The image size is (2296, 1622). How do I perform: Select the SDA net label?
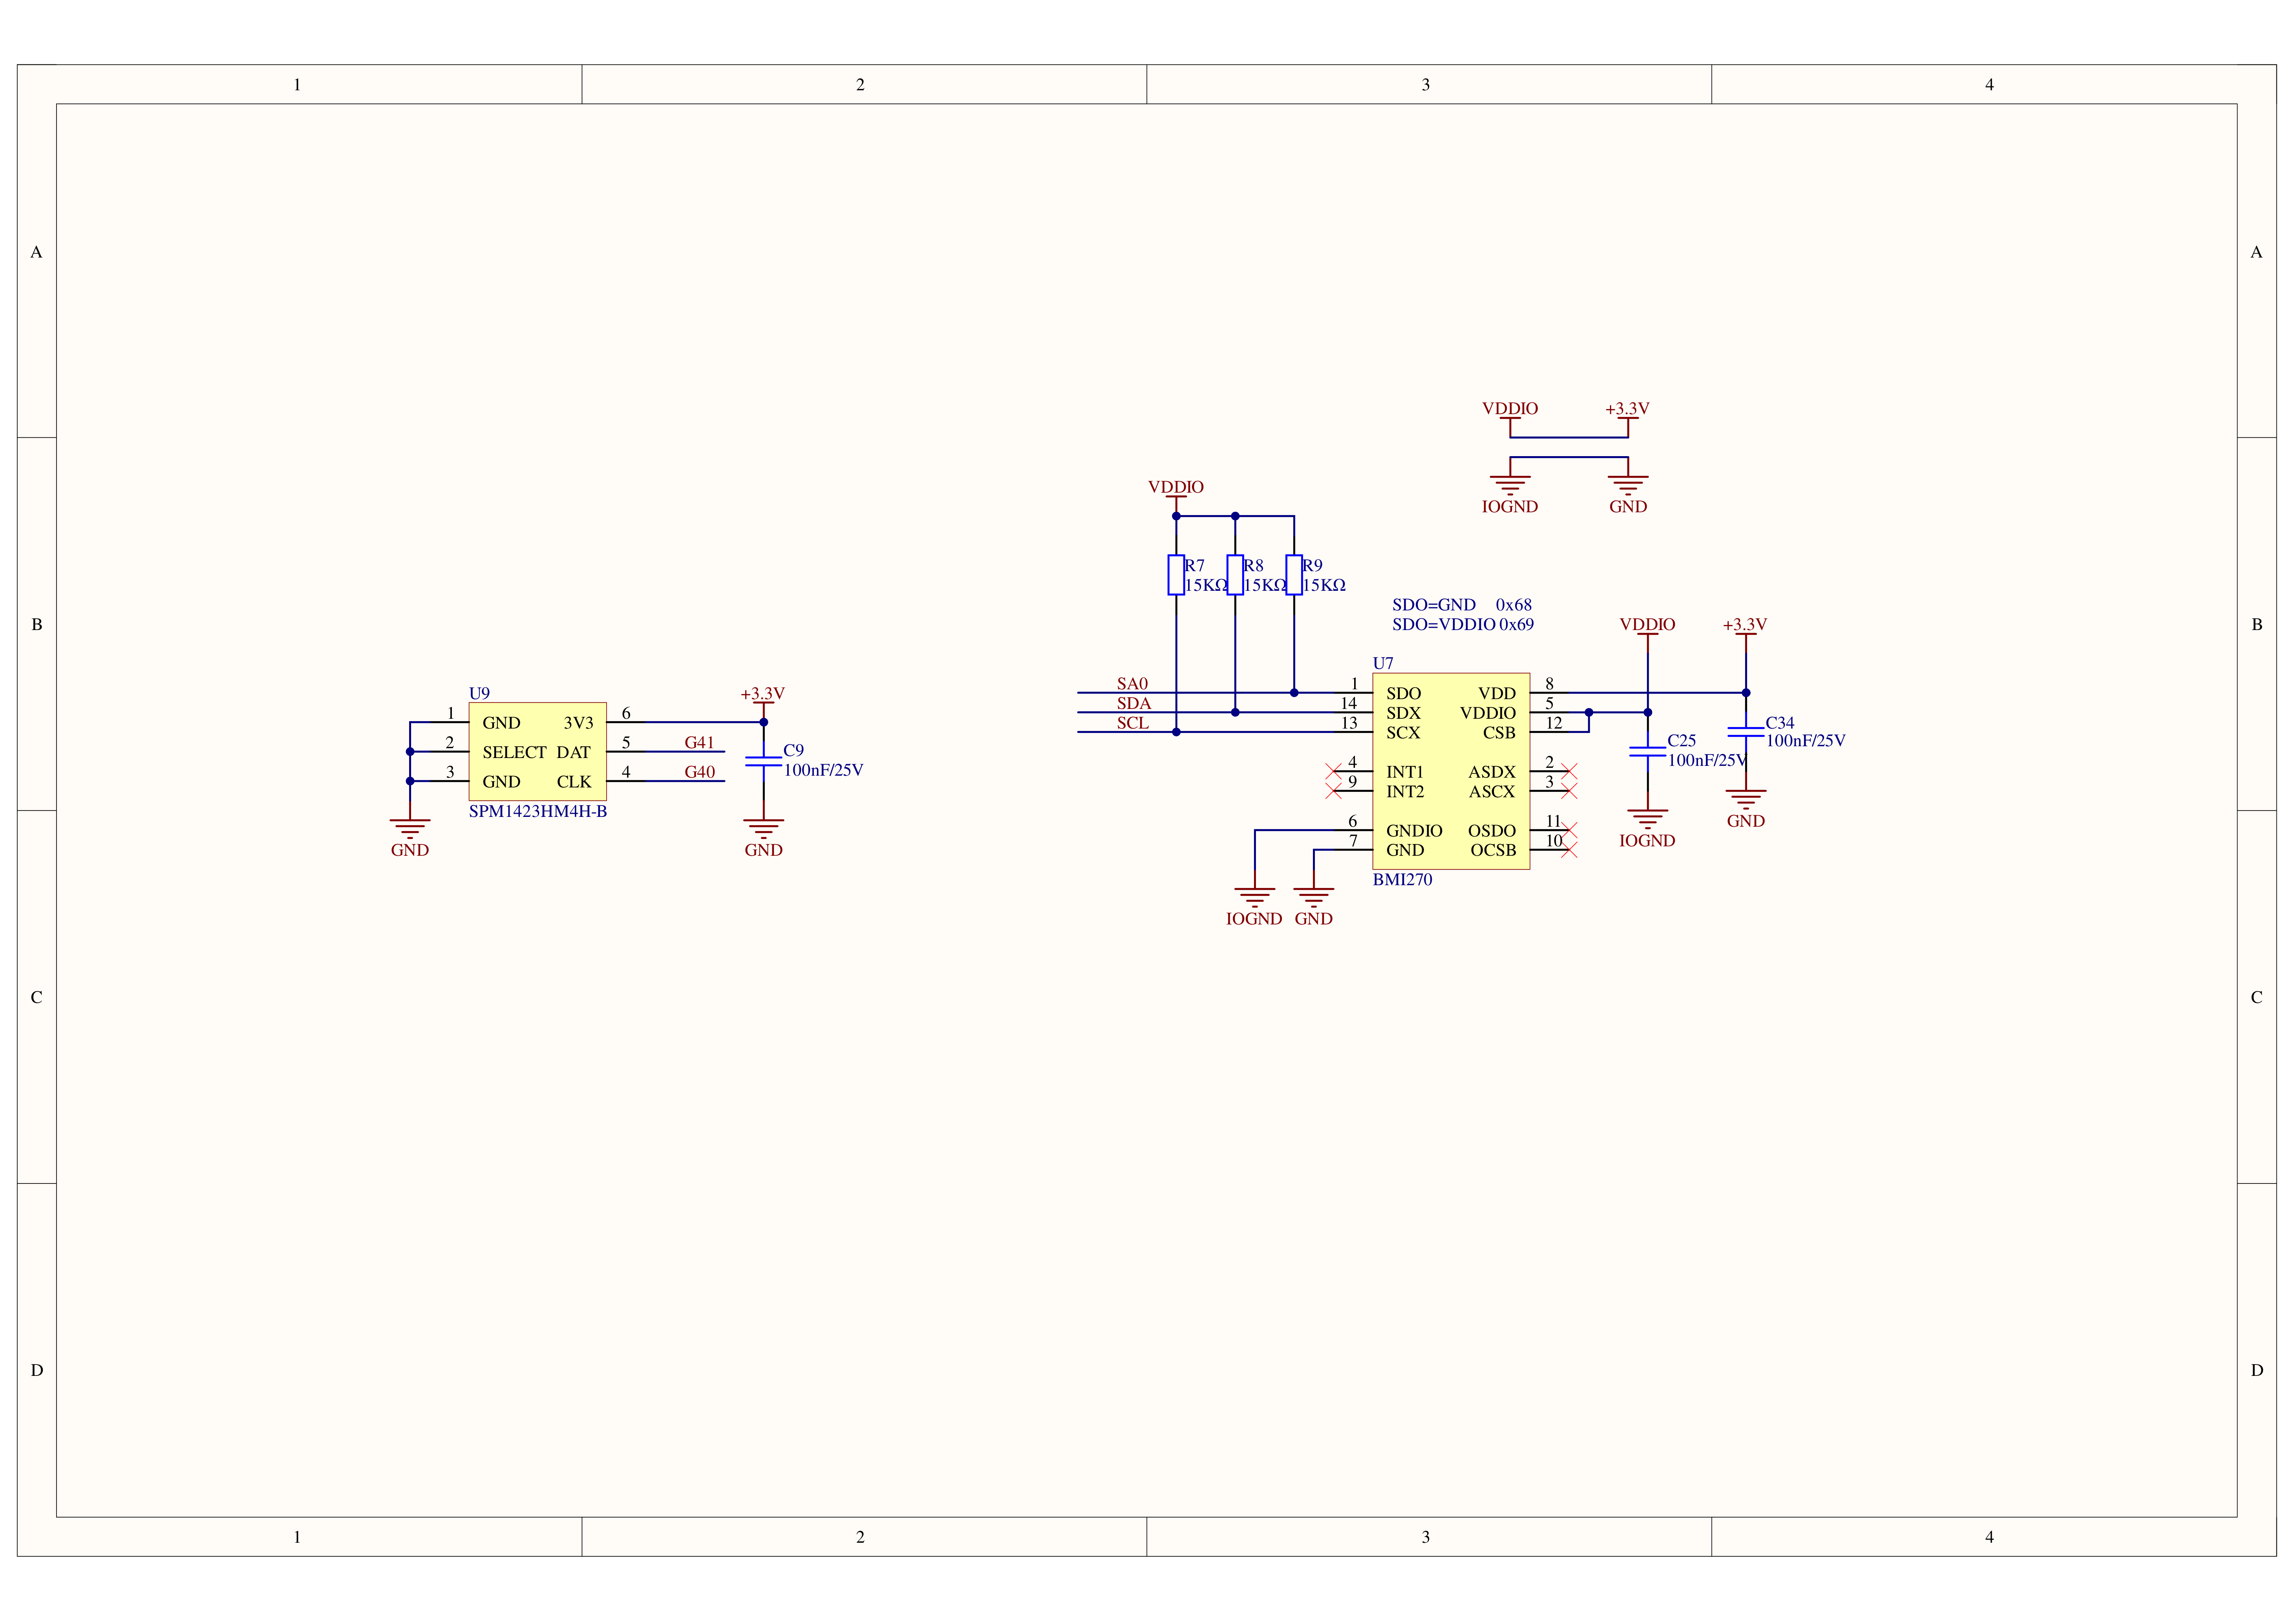click(x=1134, y=703)
